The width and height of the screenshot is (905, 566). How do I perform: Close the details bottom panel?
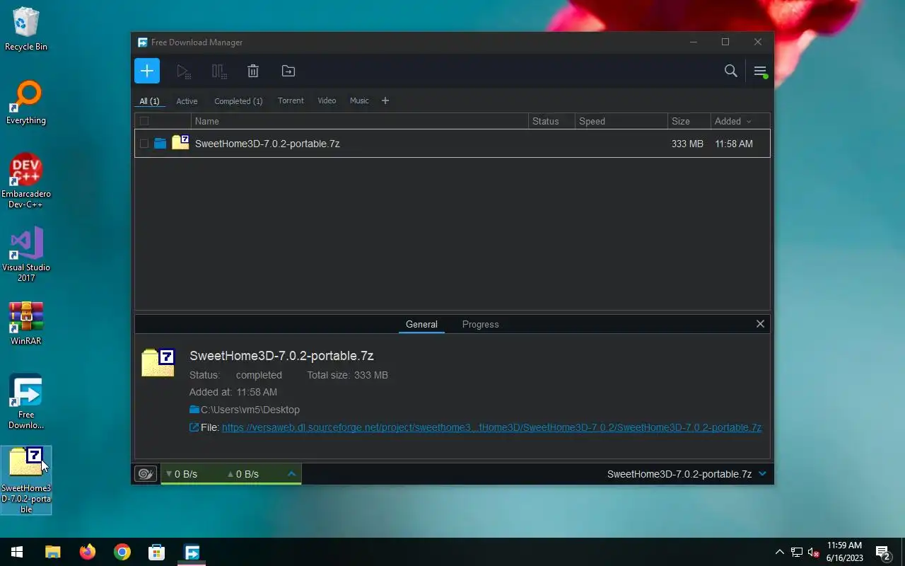click(x=760, y=323)
